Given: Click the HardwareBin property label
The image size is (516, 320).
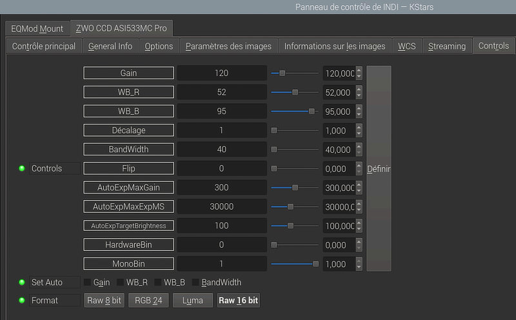Looking at the screenshot, I should [x=128, y=245].
